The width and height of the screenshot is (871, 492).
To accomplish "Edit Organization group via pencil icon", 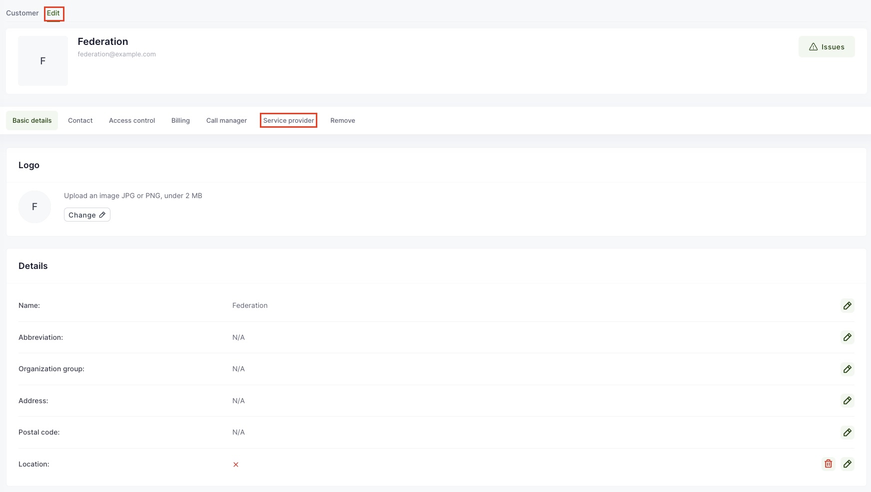I will tap(847, 369).
